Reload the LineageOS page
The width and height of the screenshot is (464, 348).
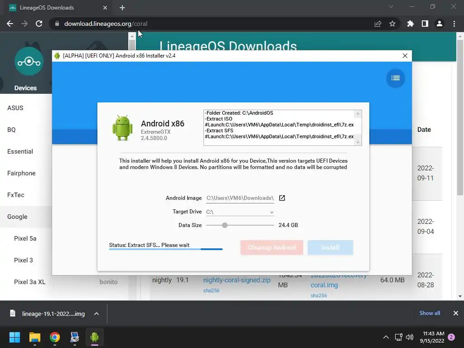(39, 24)
